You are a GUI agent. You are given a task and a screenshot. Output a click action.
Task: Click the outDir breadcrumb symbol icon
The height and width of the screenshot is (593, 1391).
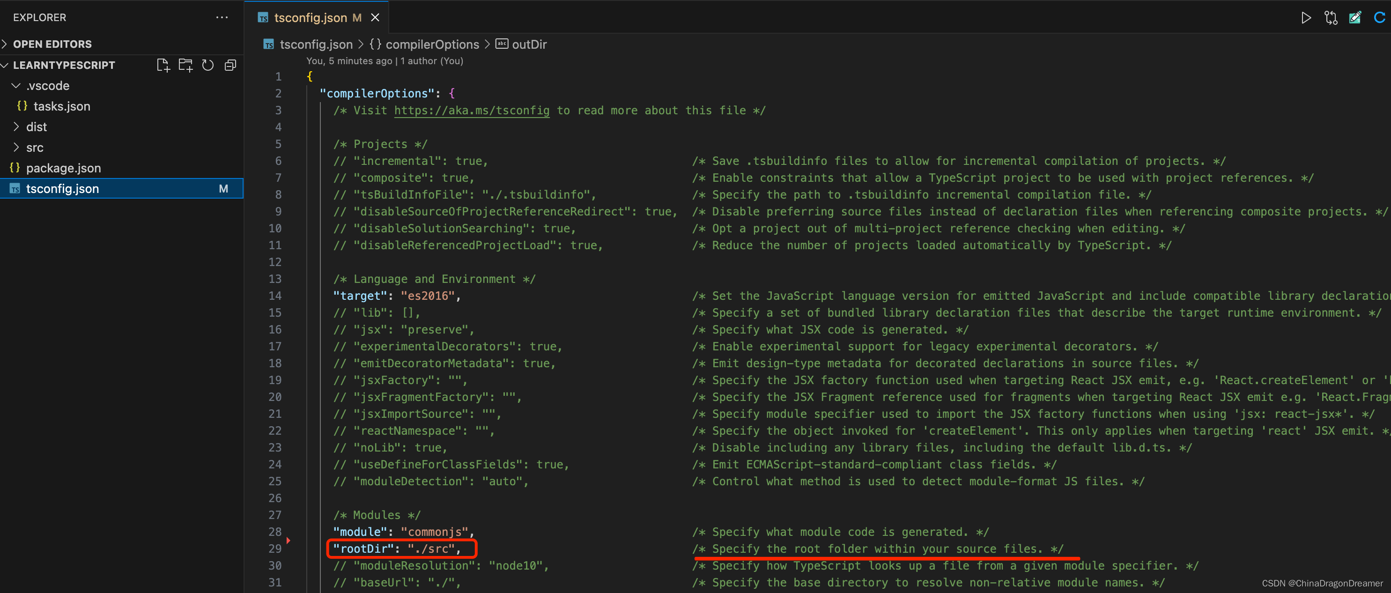coord(502,44)
